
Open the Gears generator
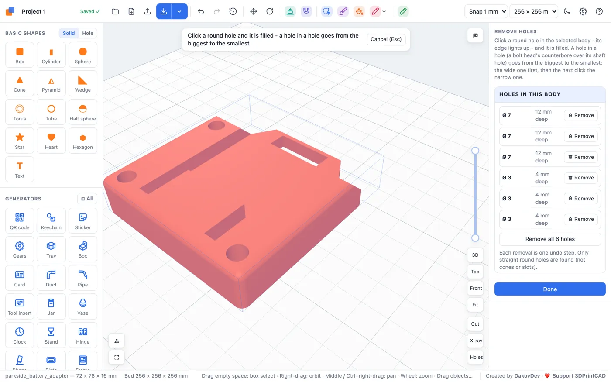click(20, 249)
